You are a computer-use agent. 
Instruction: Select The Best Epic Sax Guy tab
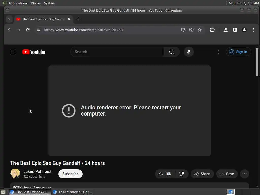tap(43, 19)
